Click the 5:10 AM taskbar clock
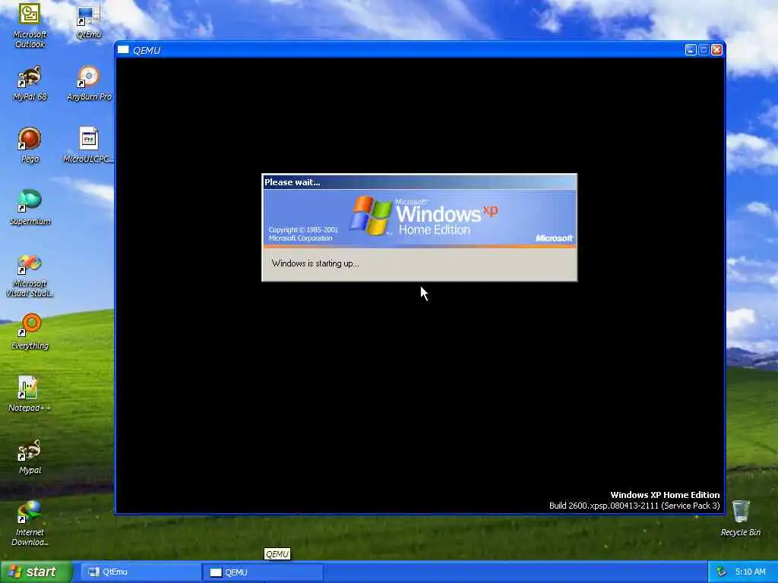This screenshot has height=583, width=778. click(x=750, y=572)
